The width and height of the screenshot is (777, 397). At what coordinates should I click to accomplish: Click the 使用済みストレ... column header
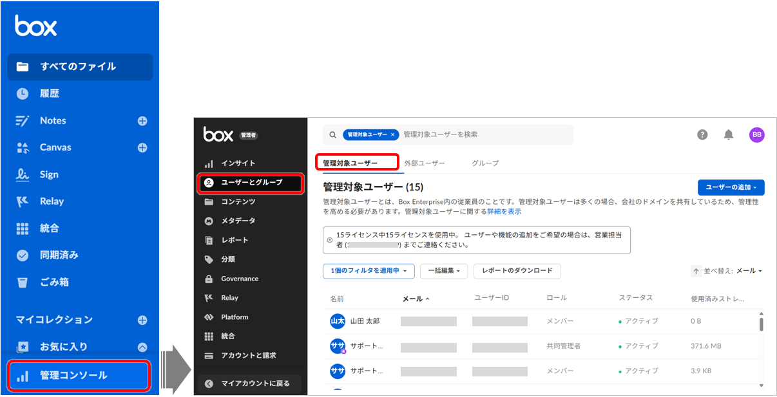[717, 299]
